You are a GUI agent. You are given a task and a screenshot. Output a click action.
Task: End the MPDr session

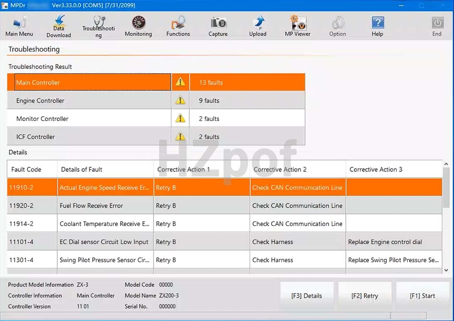437,26
